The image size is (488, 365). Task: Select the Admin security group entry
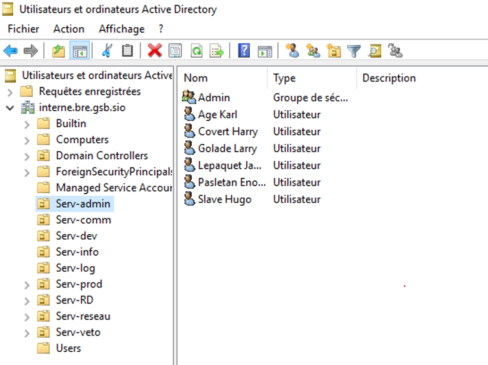pos(214,97)
